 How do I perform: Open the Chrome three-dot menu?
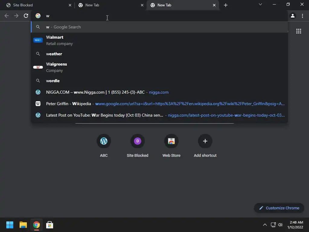[x=302, y=16]
